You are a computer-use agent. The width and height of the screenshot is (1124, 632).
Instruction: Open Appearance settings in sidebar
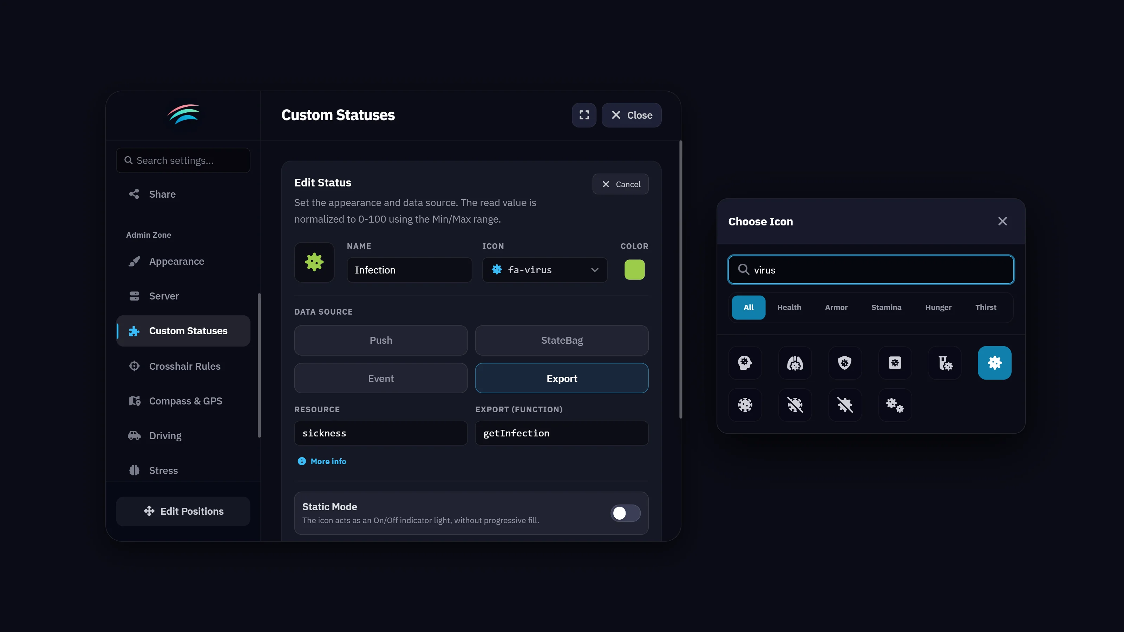click(183, 261)
